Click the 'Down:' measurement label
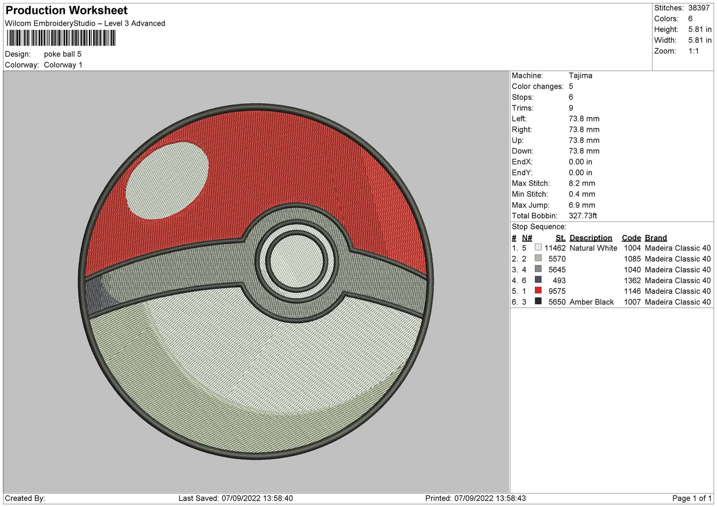 [522, 151]
